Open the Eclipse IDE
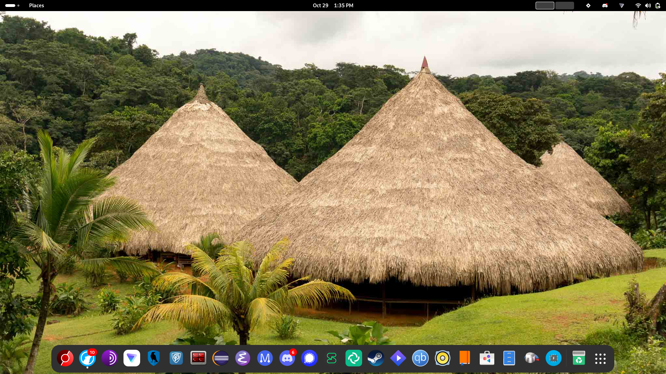Screen dimensions: 666x374 pyautogui.click(x=221, y=358)
